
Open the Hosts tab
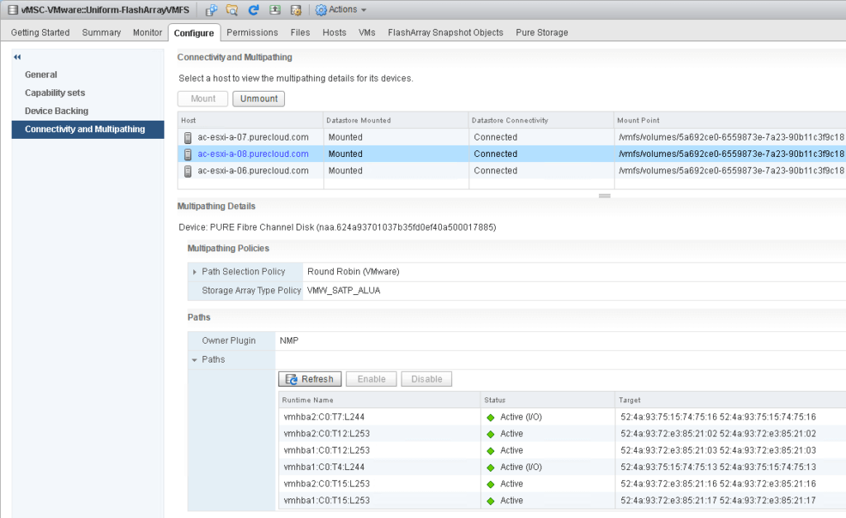pos(335,32)
